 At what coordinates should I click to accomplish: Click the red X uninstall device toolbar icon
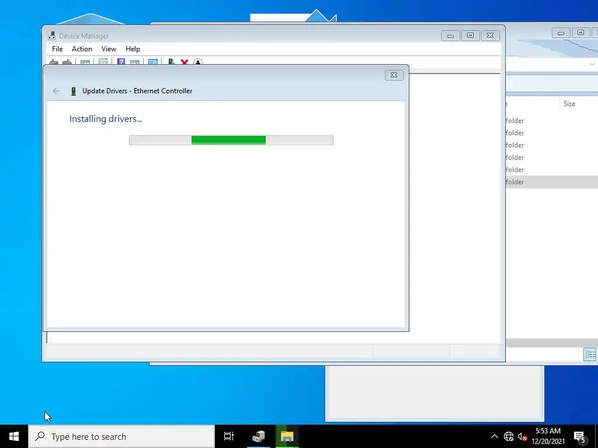185,62
